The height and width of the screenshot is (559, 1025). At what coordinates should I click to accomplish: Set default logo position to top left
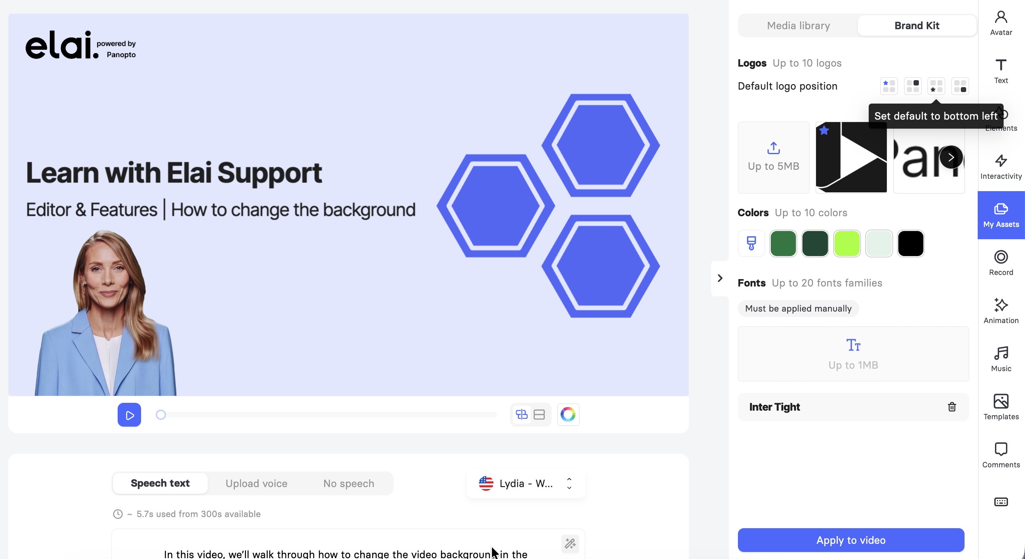pos(889,86)
